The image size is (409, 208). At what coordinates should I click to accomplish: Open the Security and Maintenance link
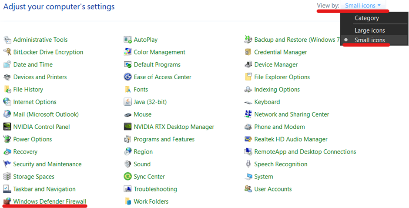coord(47,164)
